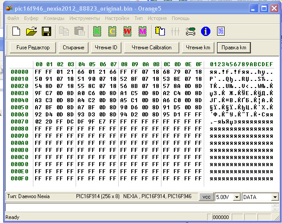This screenshot has width=282, height=223.
Task: Click the empty log text field
Action: (x=138, y=207)
